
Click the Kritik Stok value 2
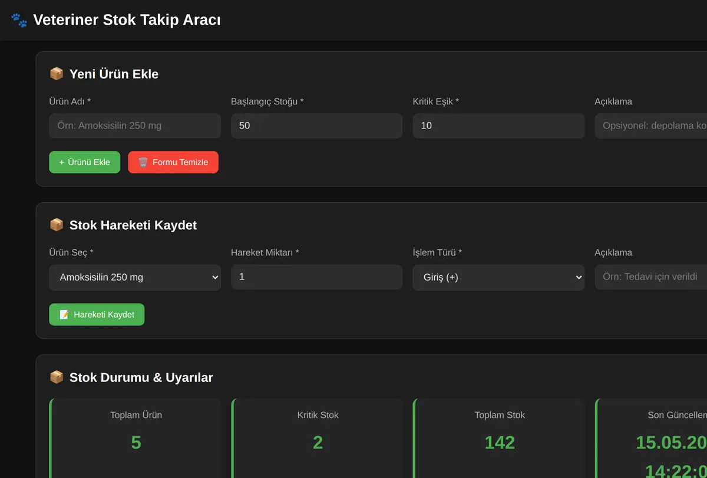pos(318,443)
